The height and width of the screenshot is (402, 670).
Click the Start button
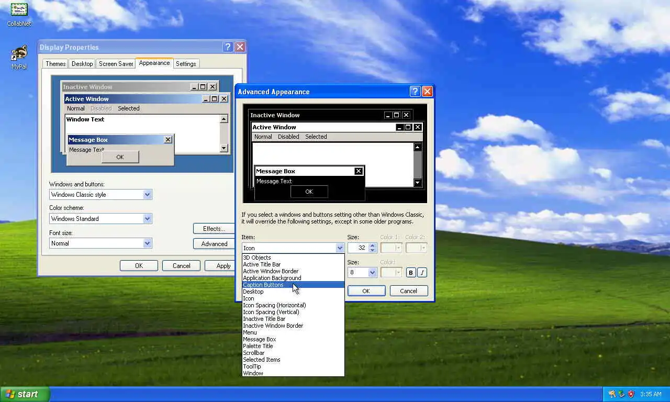coord(25,394)
